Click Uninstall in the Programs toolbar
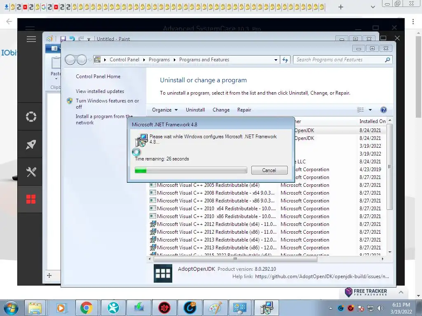The height and width of the screenshot is (316, 422). 195,109
